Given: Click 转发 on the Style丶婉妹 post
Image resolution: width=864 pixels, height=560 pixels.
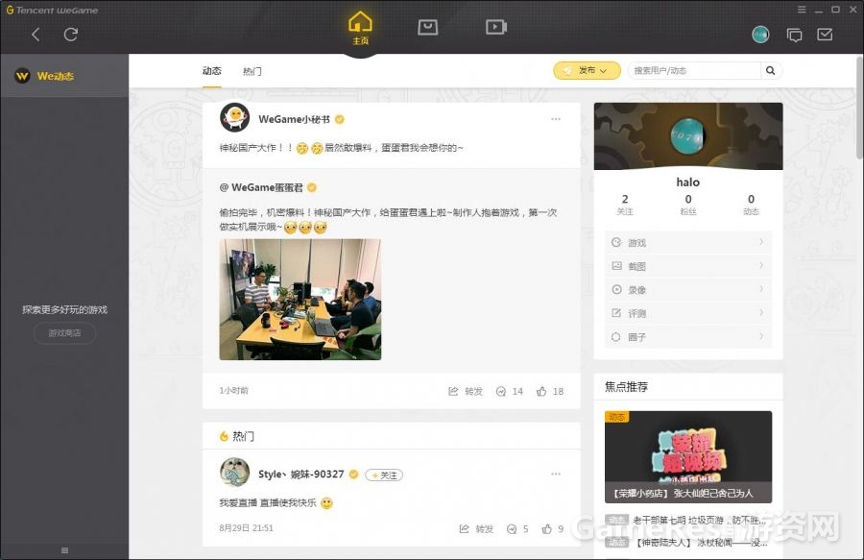Looking at the screenshot, I should point(476,529).
